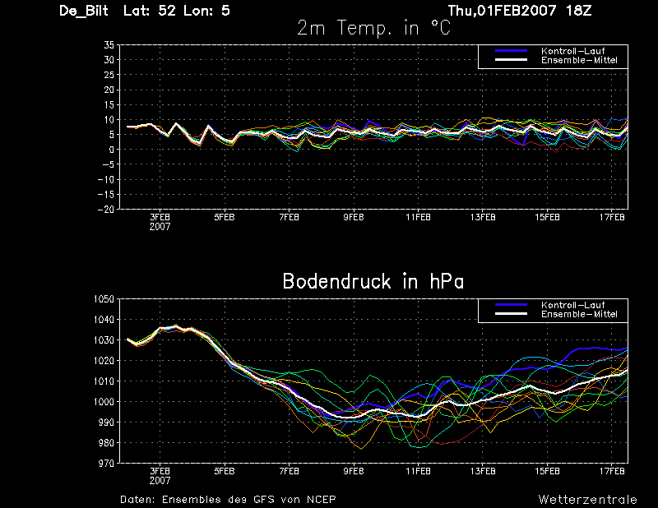Click the 970 value on pressure y-axis
This screenshot has height=508, width=658.
click(x=105, y=463)
